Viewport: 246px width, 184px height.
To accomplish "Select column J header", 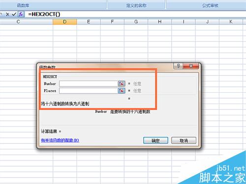I will click(207, 22).
